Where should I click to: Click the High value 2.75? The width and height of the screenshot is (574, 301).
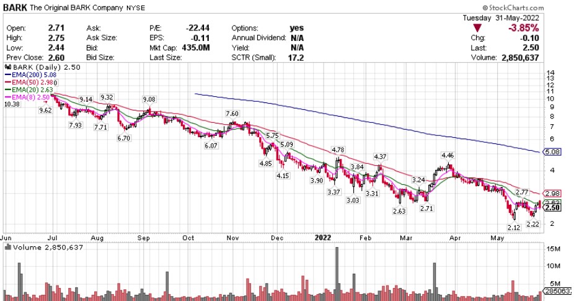56,38
